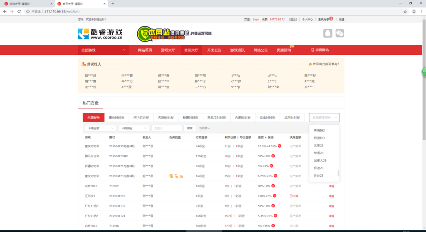Reload the page using browser refresh icon
This screenshot has height=232, width=426.
pos(19,11)
